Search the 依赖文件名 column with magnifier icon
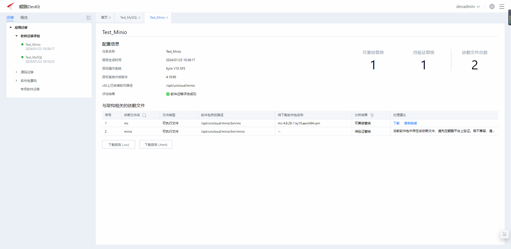Viewport: 511px width, 249px height. (x=144, y=115)
